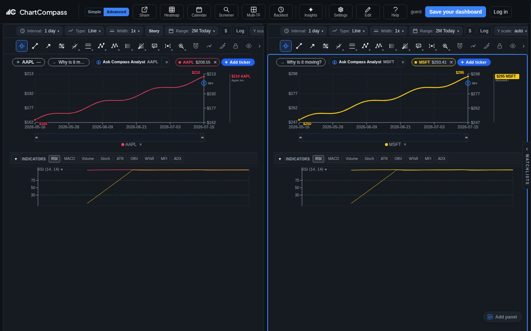The width and height of the screenshot is (531, 331).
Task: Open line Width dropdown in AAPL panel
Action: tap(125, 31)
